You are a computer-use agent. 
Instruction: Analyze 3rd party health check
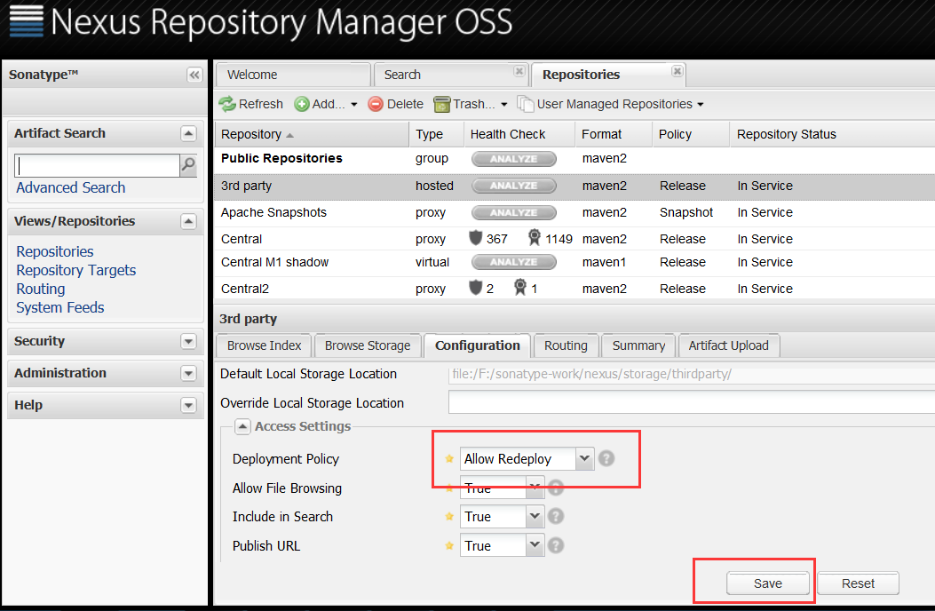click(513, 186)
